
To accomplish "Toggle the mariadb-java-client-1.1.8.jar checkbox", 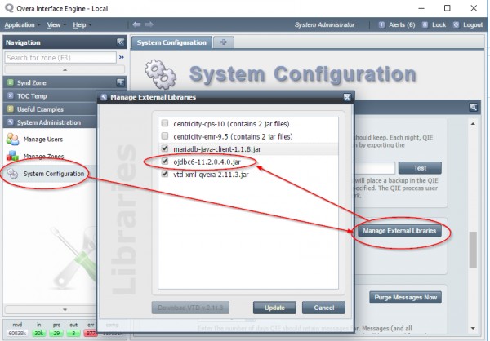I will tap(166, 148).
